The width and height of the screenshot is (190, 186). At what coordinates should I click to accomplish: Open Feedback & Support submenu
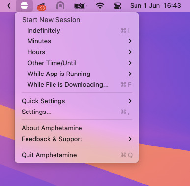tap(77, 139)
